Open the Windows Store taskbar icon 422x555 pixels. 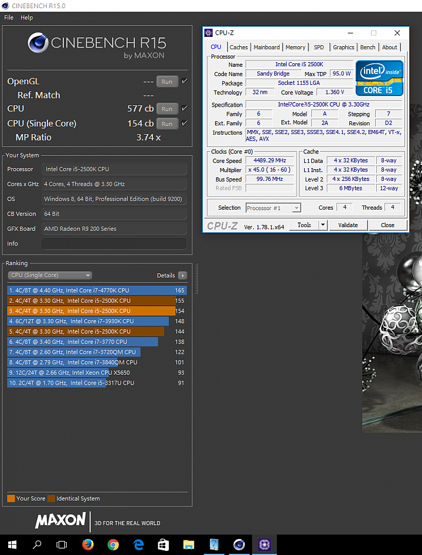pos(163,544)
